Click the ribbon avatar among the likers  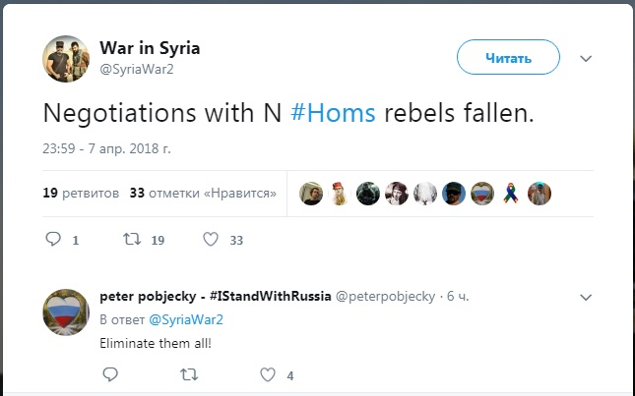[x=510, y=193]
